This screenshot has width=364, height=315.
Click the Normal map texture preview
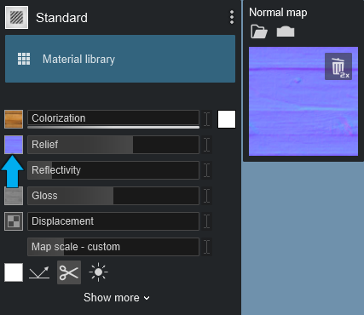(x=303, y=101)
